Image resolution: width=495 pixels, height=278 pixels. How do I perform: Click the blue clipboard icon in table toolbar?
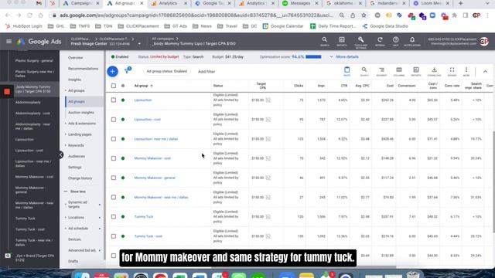(x=346, y=71)
